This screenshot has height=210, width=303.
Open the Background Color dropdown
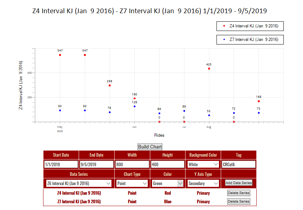tap(203, 164)
